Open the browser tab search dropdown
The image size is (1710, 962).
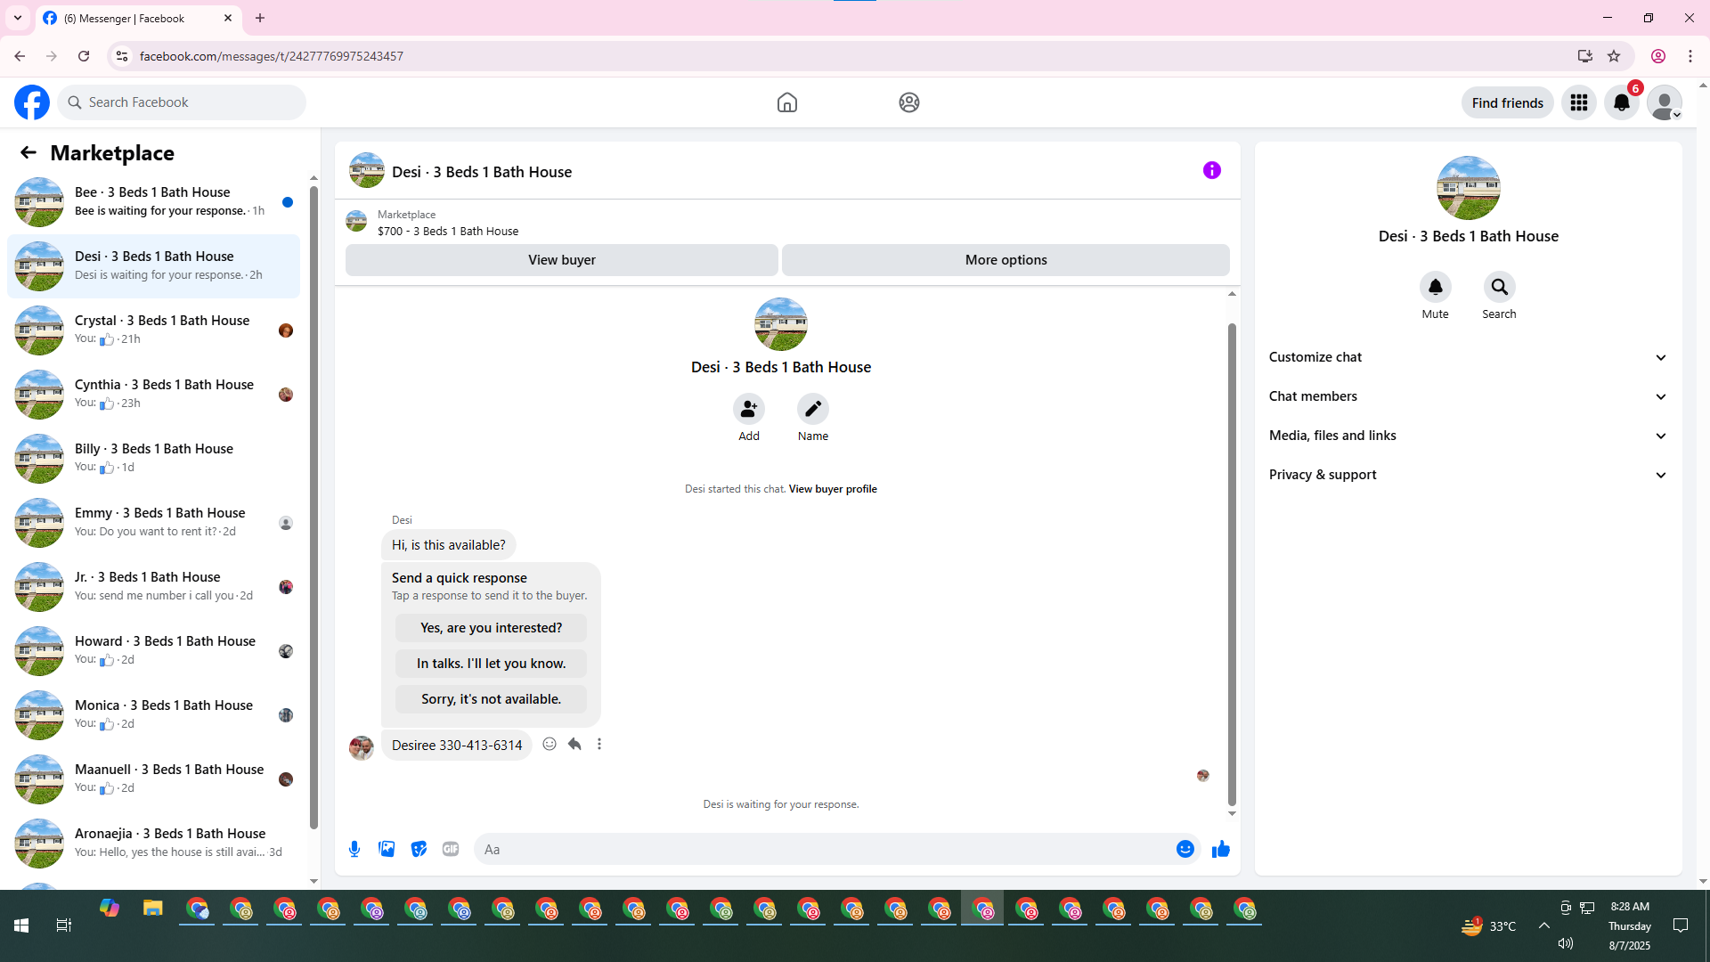point(18,18)
